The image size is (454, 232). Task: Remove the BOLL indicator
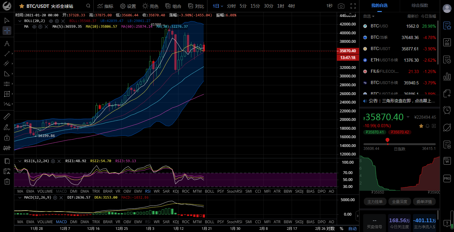(x=63, y=21)
